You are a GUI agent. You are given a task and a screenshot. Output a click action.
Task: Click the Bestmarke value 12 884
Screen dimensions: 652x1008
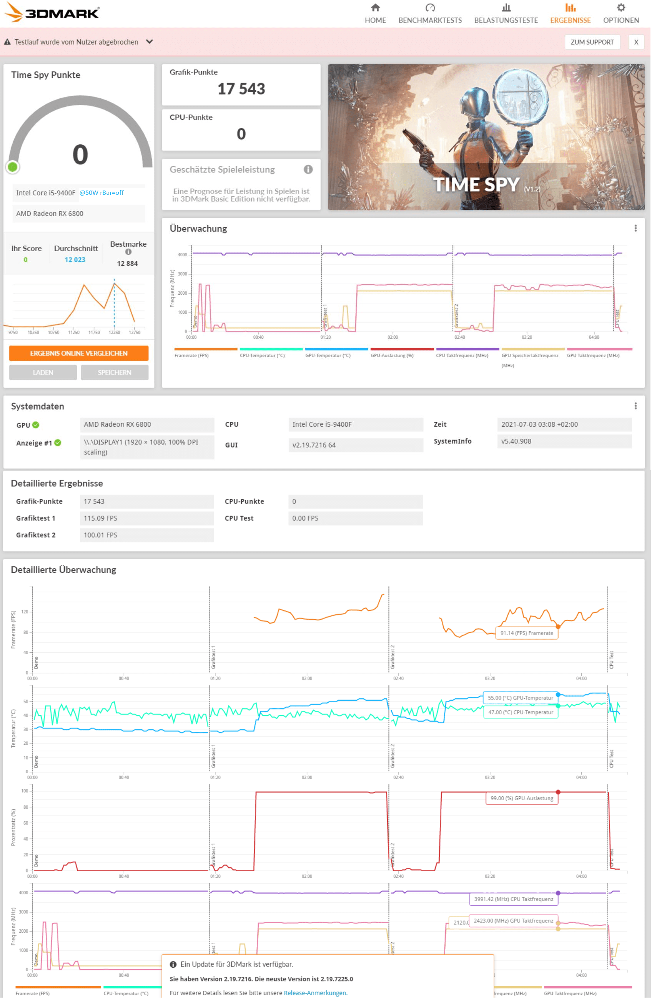(127, 264)
